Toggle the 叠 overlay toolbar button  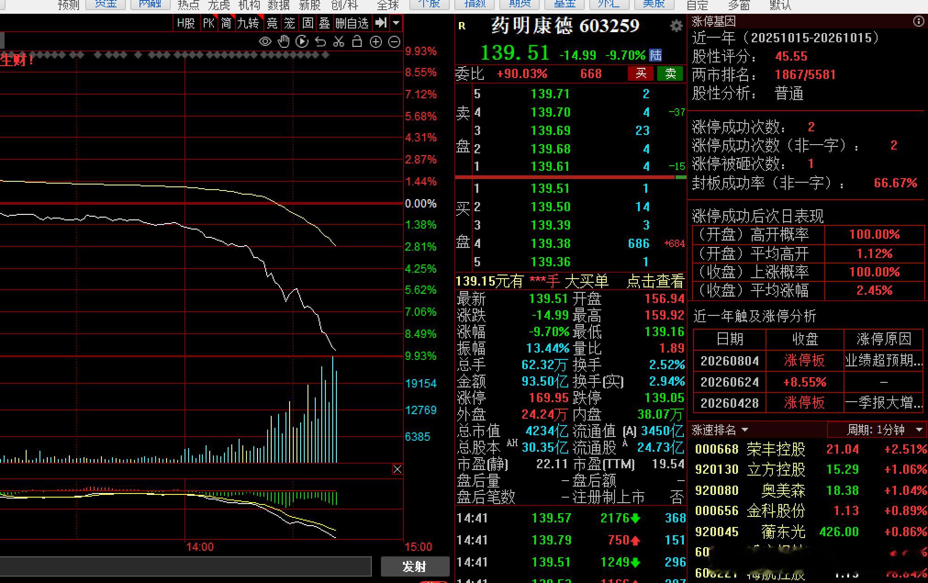[x=324, y=23]
